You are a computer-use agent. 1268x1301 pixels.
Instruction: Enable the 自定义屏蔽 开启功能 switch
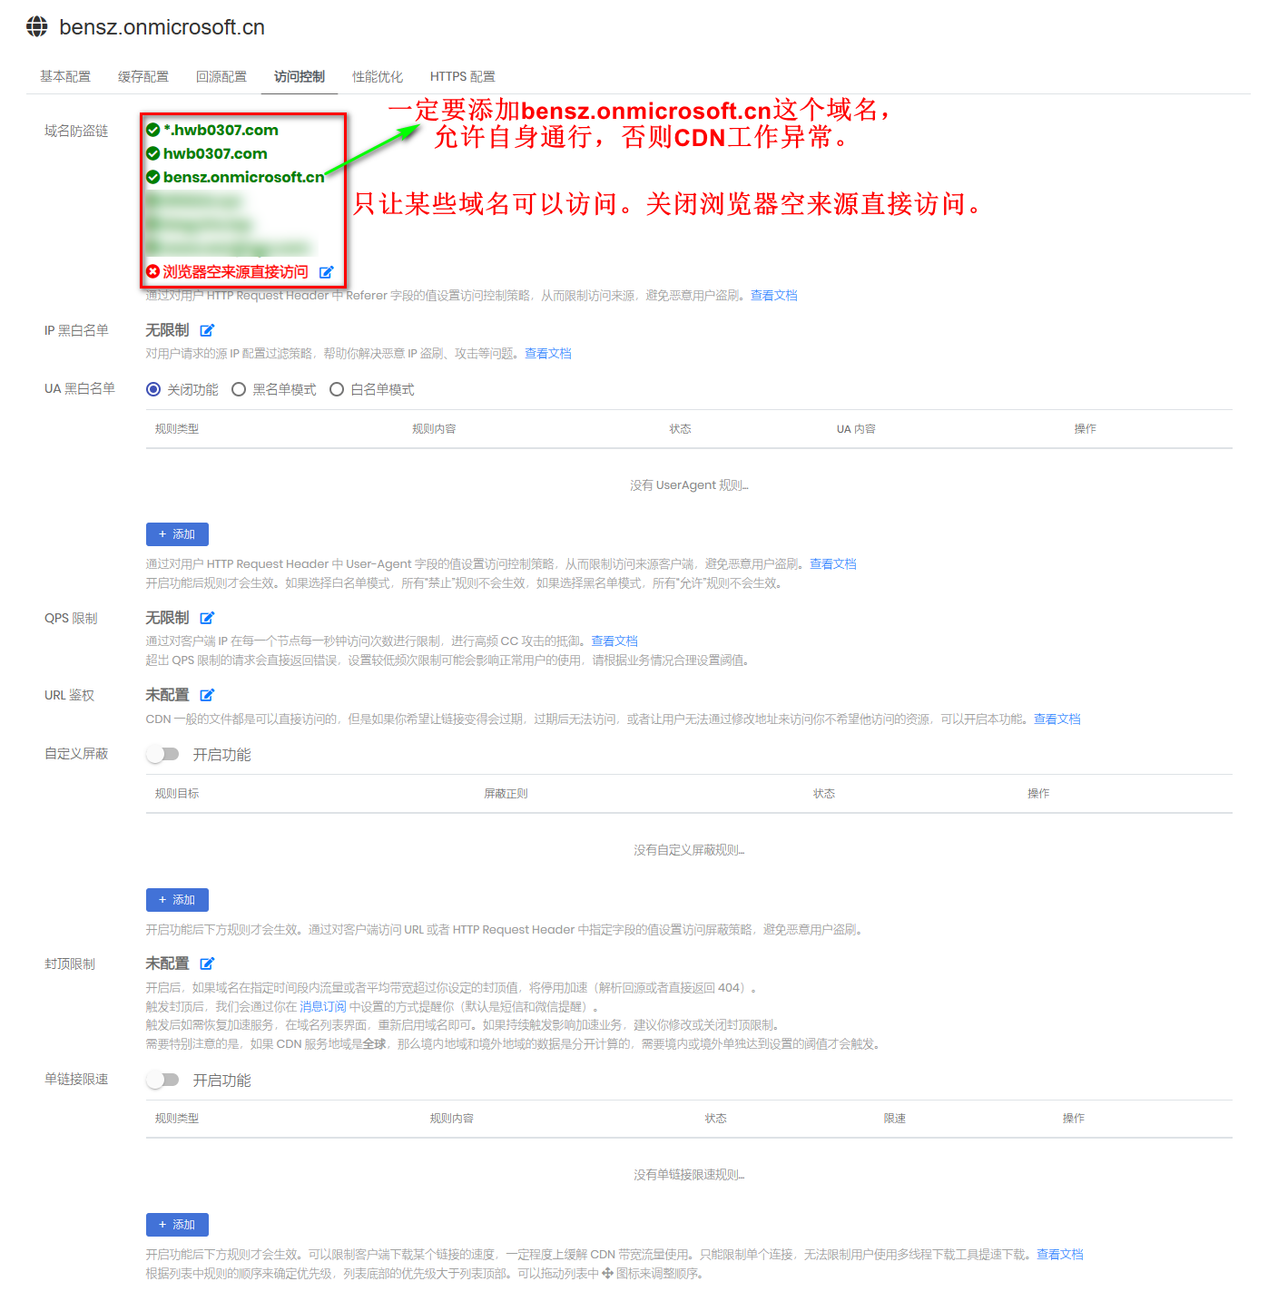[x=163, y=754]
